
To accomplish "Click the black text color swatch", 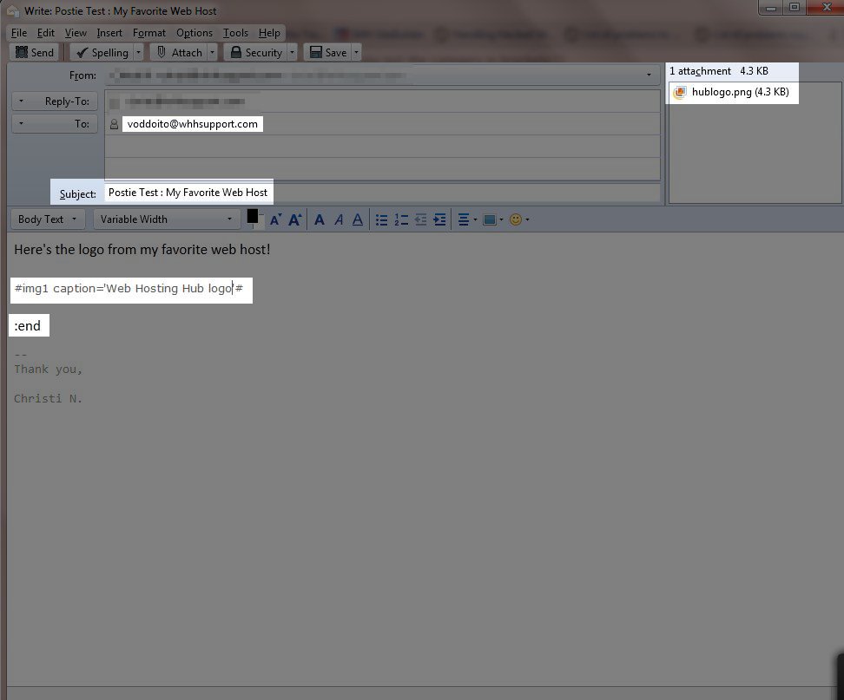I will (x=253, y=217).
